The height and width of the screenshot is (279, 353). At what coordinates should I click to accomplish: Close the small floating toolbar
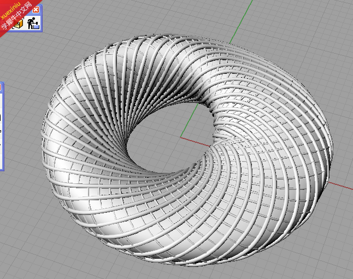[x=36, y=10]
